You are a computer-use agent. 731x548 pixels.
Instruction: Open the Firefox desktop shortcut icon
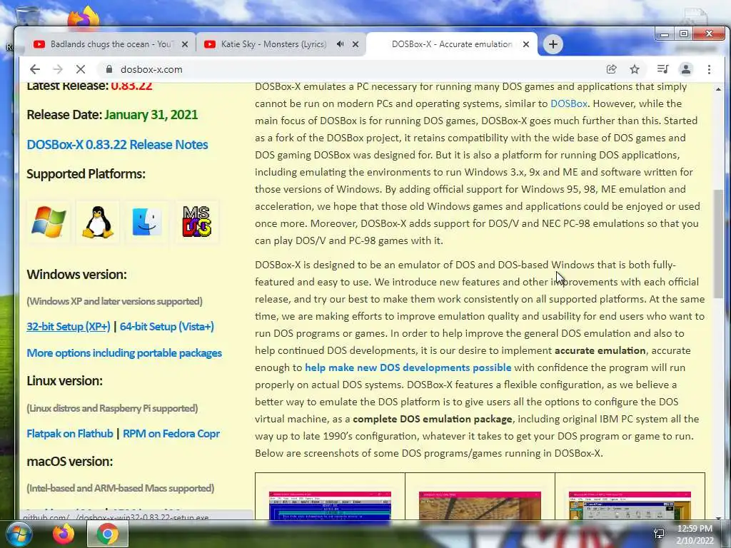point(84,17)
